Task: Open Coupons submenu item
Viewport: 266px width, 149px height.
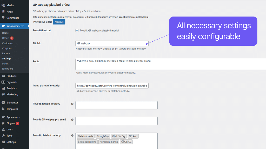Action: 7,48
